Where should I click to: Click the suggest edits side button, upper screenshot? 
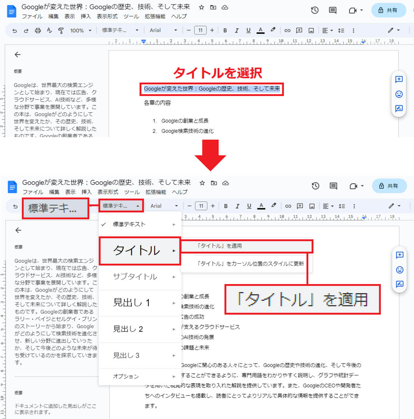tap(399, 108)
